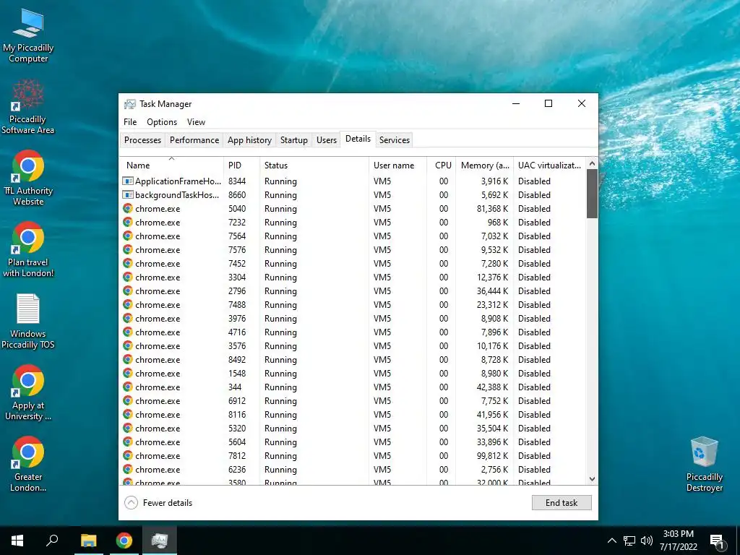Click Chrome icon of PID 5040 row
The height and width of the screenshot is (555, 740).
coord(127,209)
